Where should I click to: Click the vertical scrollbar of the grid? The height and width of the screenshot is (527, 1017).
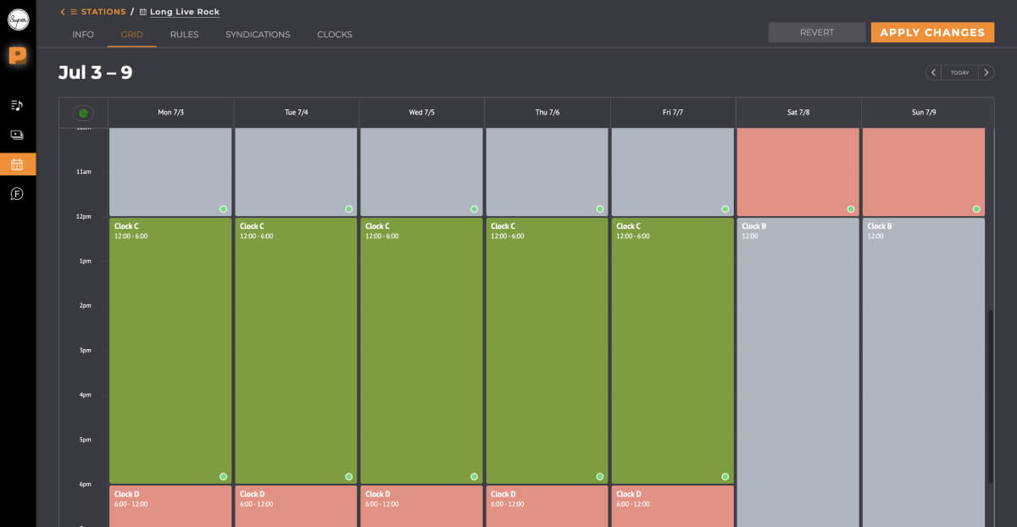tap(988, 397)
